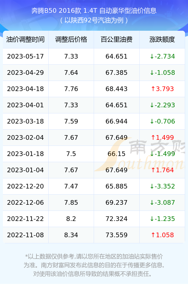Click the date 2023-04-18
The height and width of the screenshot is (290, 188).
[25, 89]
